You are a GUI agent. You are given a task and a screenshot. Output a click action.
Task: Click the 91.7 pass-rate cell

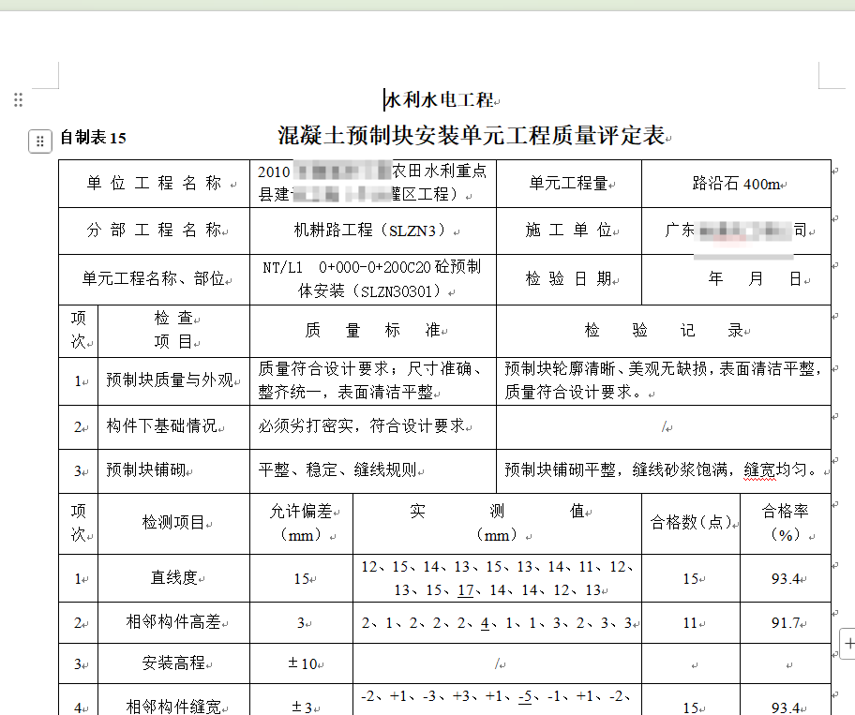pos(785,622)
